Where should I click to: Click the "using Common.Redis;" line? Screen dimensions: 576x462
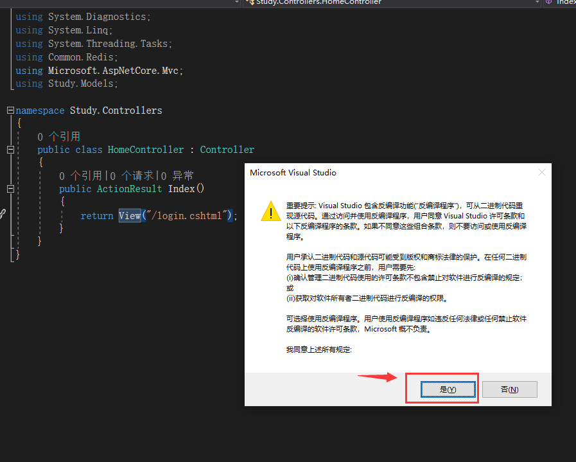tap(67, 57)
